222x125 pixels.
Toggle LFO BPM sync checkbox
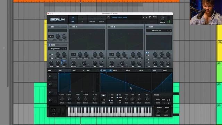point(117,95)
